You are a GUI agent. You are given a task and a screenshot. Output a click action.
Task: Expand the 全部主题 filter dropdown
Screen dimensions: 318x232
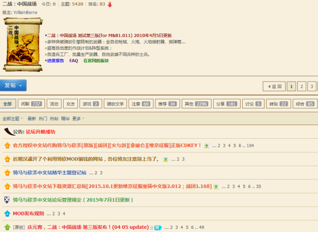[x=13, y=119]
